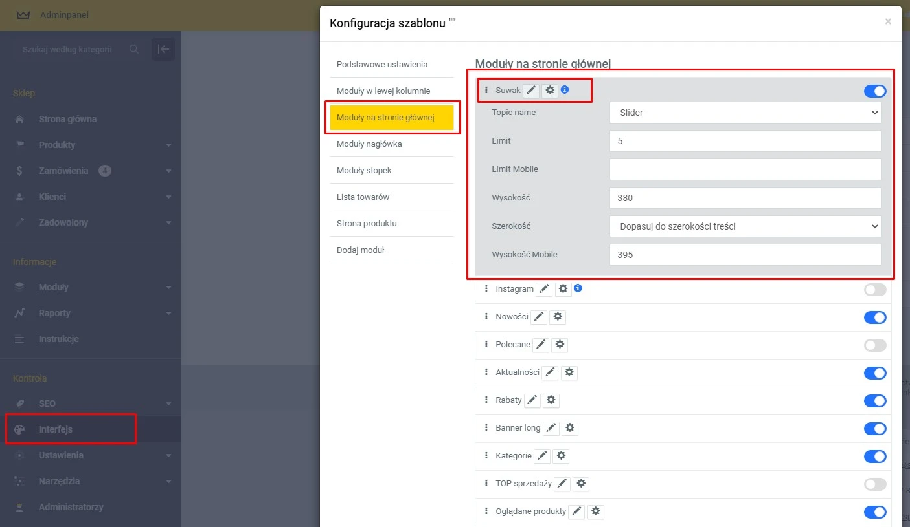The width and height of the screenshot is (910, 527).
Task: Switch to the Moduły nagłówka tab
Action: 369,144
